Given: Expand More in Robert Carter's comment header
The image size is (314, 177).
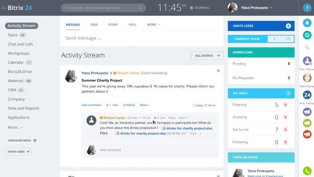Looking at the screenshot, I should pos(183,118).
